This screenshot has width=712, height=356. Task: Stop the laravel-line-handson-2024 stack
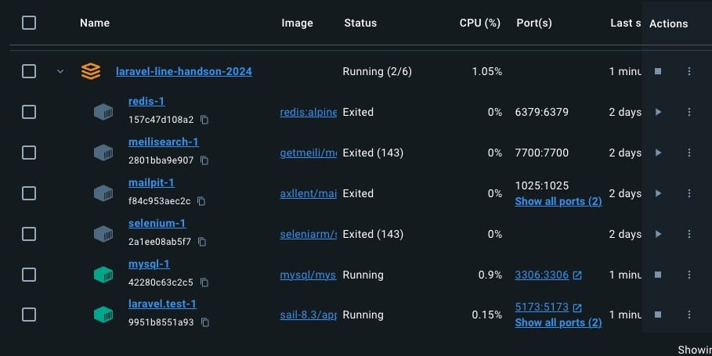(658, 71)
